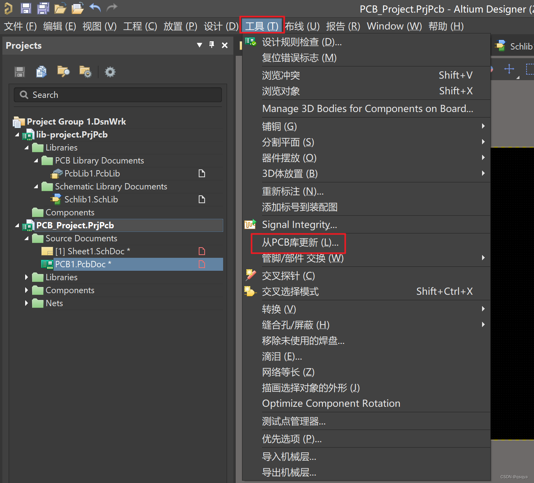This screenshot has height=483, width=534.
Task: Click the Save All icon in title bar
Action: click(x=43, y=8)
